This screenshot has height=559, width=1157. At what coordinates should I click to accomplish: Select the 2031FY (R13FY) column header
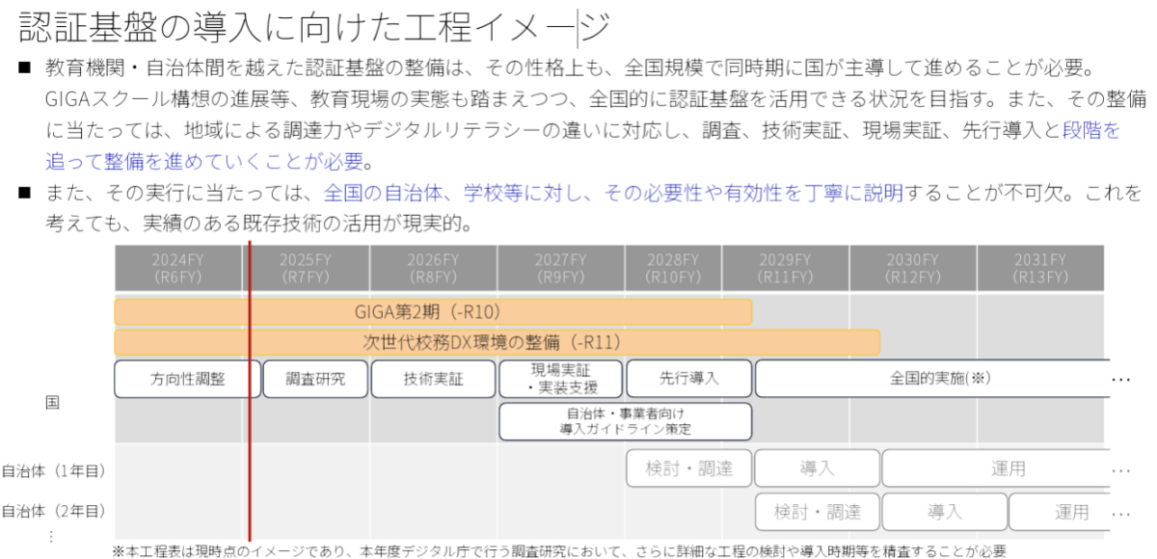[x=1040, y=268]
